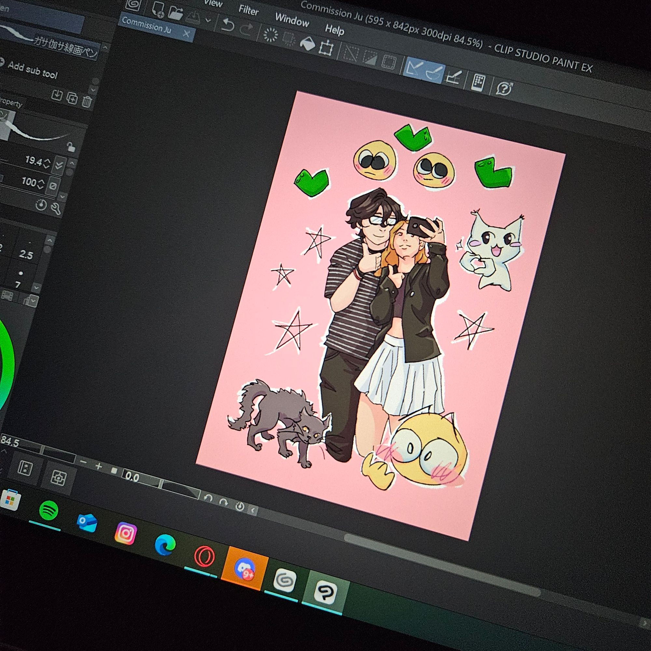
Task: Click the Show Border of Selected Area icon
Action: pyautogui.click(x=389, y=62)
